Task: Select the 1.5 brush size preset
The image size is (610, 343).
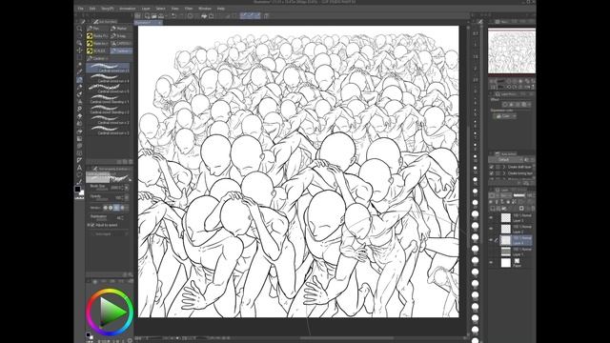Action: pyautogui.click(x=475, y=57)
